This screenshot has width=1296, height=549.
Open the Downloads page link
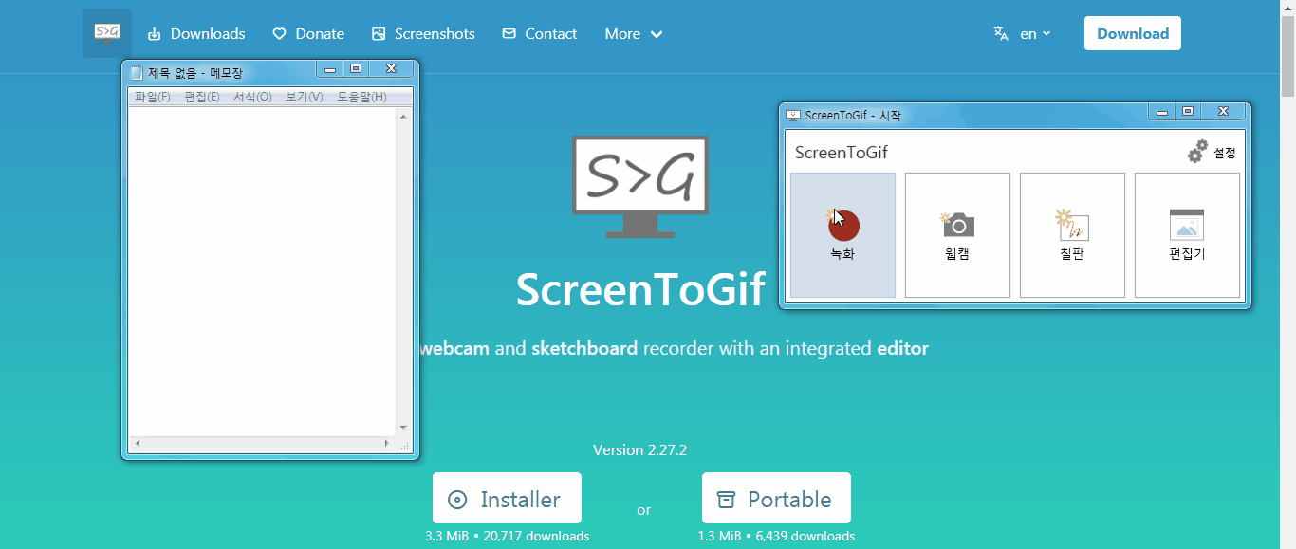(196, 34)
